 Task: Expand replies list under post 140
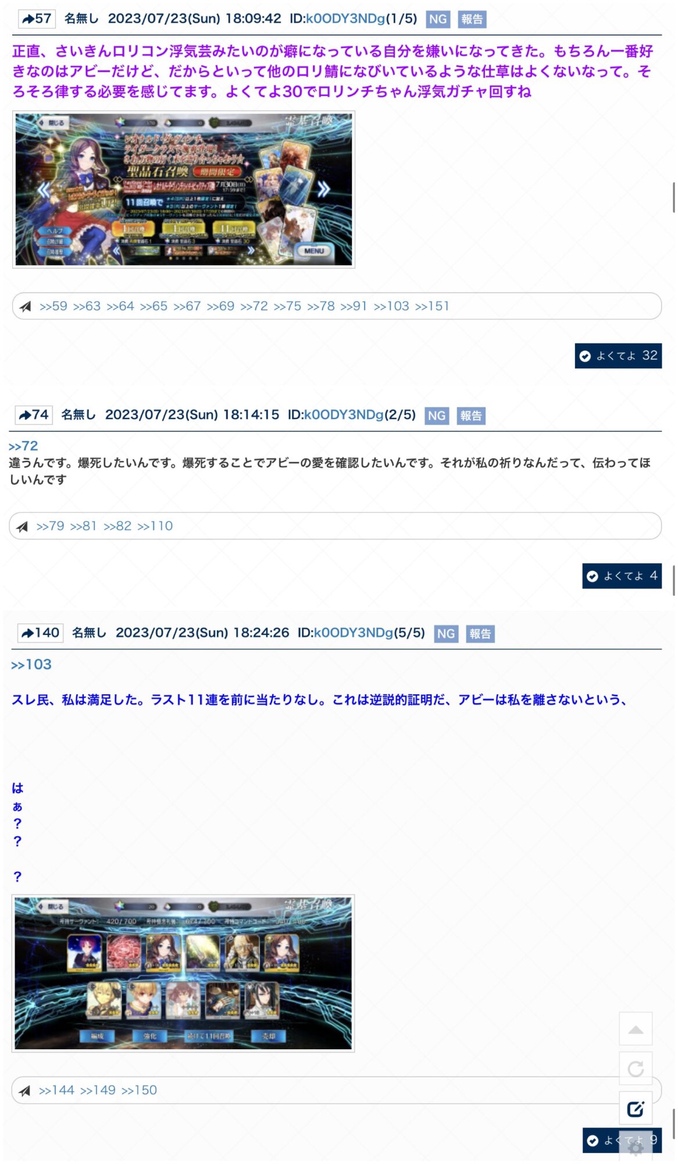(x=24, y=1091)
